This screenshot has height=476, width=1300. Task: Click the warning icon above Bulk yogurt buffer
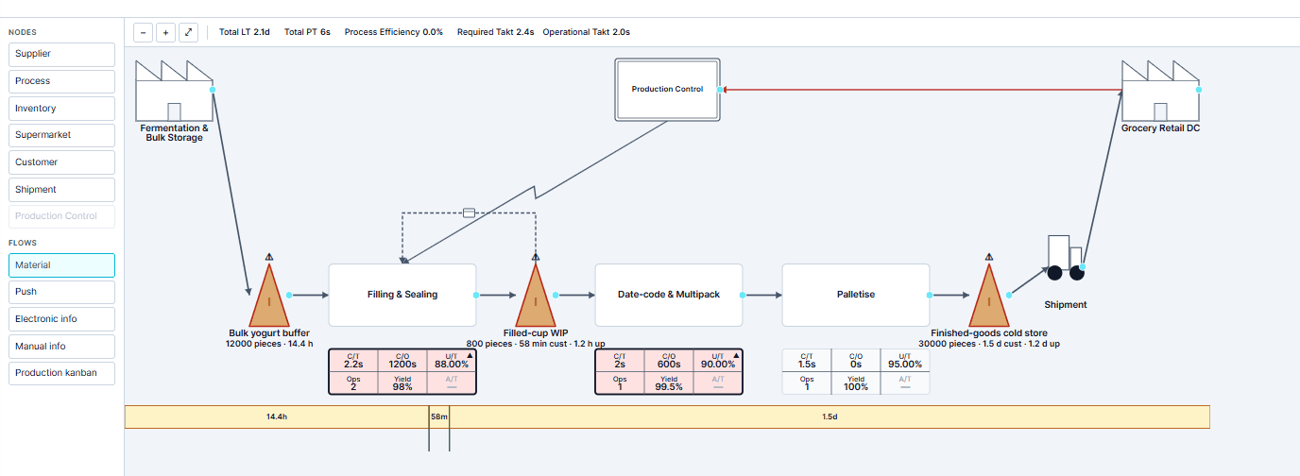(x=269, y=256)
